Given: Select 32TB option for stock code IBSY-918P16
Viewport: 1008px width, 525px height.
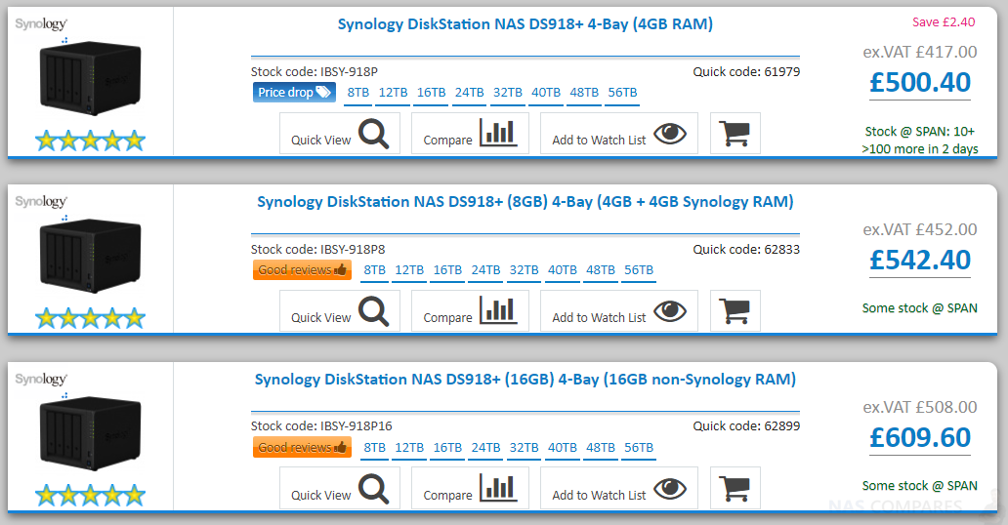Looking at the screenshot, I should pyautogui.click(x=524, y=447).
